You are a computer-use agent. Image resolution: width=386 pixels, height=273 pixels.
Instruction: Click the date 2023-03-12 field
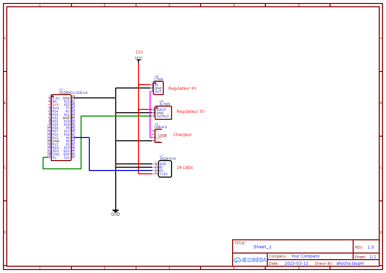pos(296,263)
